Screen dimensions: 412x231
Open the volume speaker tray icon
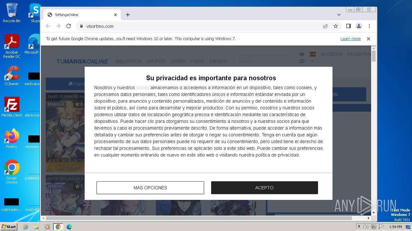[x=366, y=227]
